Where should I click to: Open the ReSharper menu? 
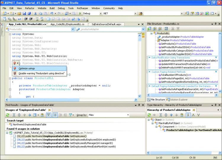coord(82,8)
